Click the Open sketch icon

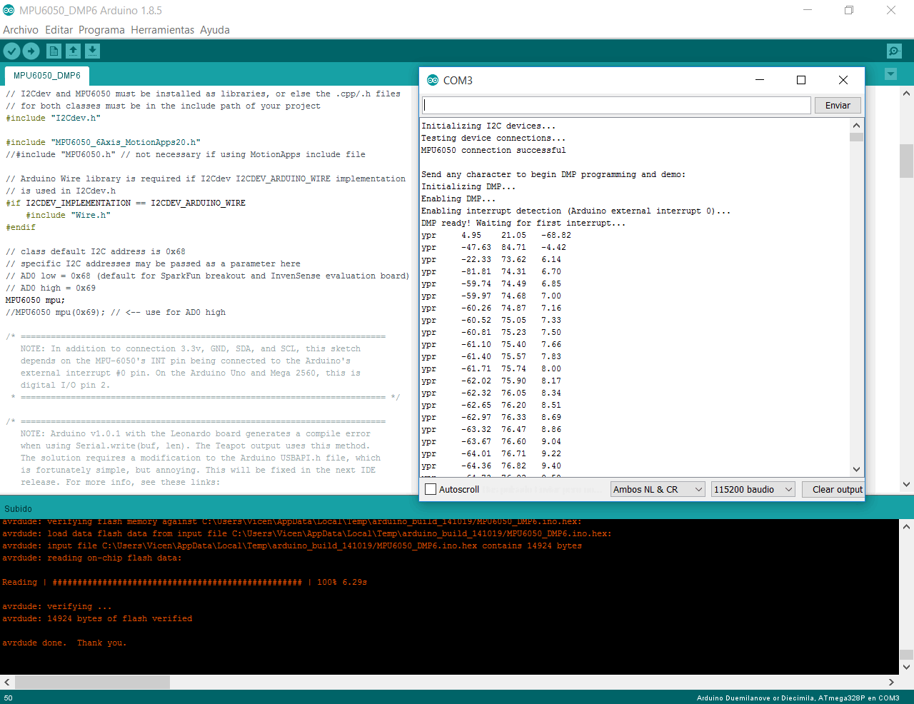click(73, 51)
